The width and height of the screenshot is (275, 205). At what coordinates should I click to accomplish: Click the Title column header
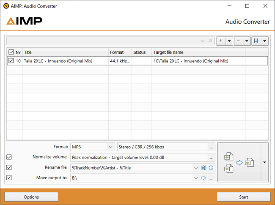(x=65, y=52)
